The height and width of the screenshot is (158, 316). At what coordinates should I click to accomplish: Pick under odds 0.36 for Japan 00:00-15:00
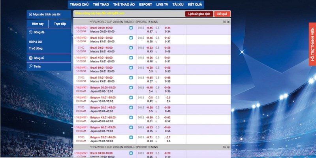pyautogui.click(x=167, y=91)
